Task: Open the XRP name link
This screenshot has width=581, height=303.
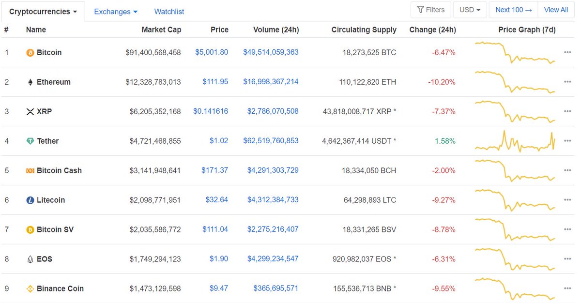Action: pos(44,112)
